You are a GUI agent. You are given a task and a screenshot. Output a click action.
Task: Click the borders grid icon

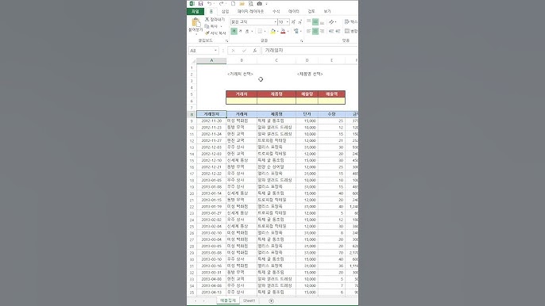coord(260,31)
